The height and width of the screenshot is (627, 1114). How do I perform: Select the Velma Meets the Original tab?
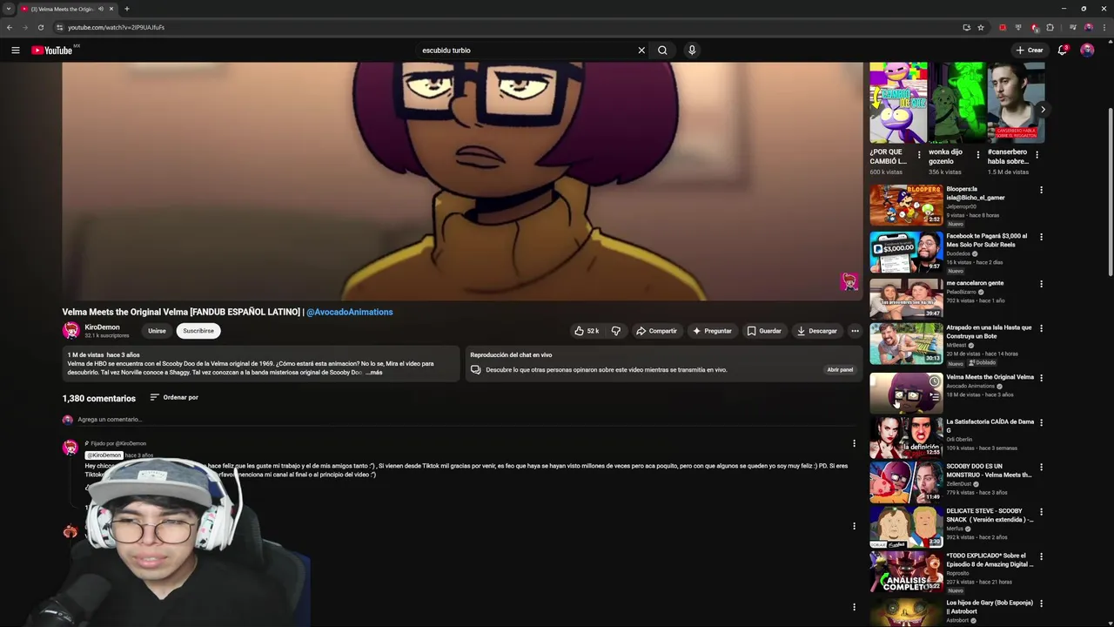coord(63,9)
